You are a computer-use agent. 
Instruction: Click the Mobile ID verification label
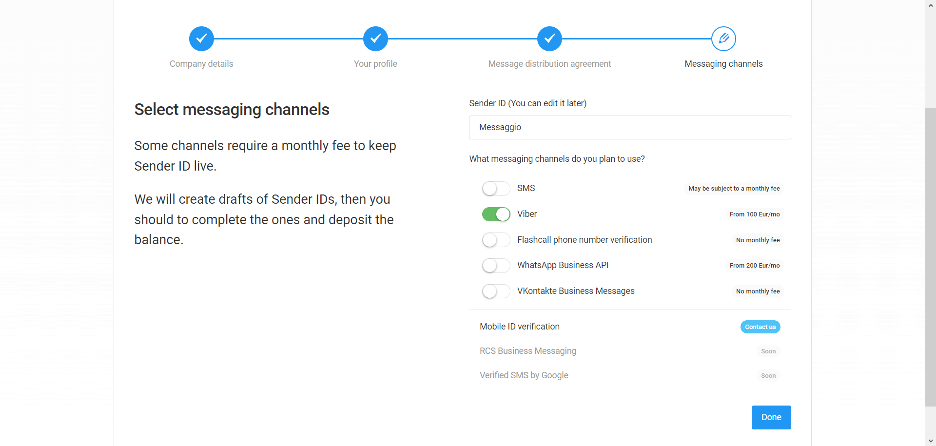pyautogui.click(x=520, y=327)
